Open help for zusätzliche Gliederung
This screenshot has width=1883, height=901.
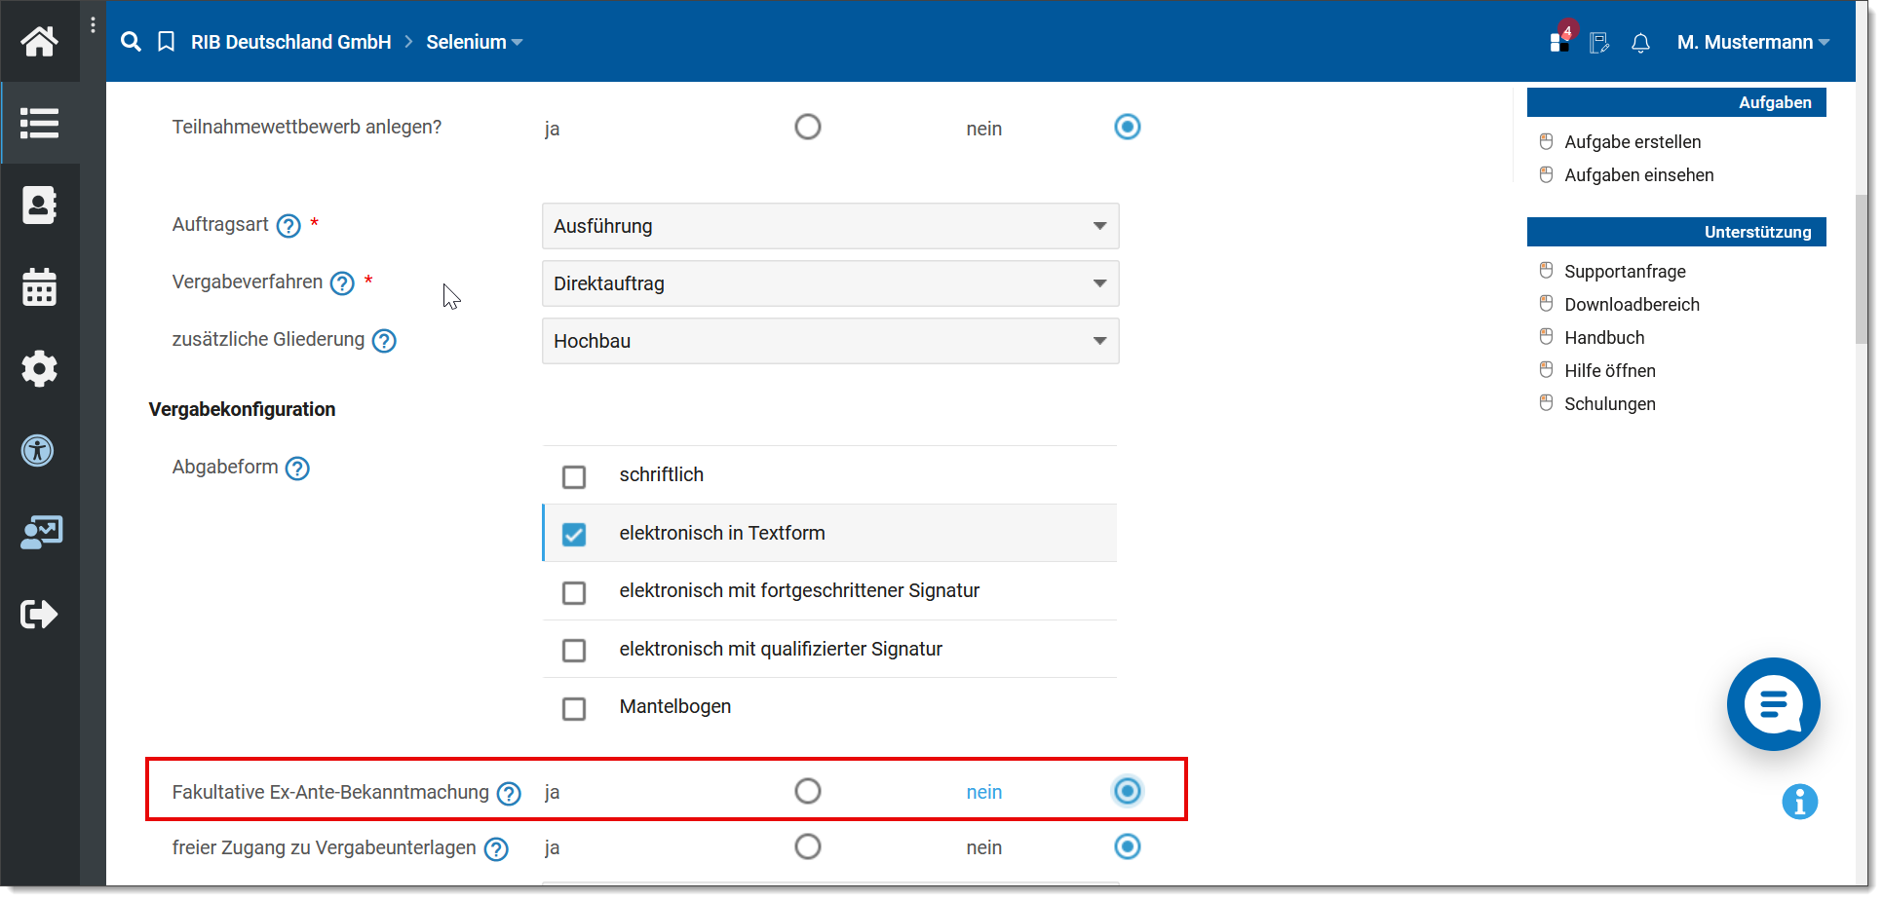click(385, 341)
